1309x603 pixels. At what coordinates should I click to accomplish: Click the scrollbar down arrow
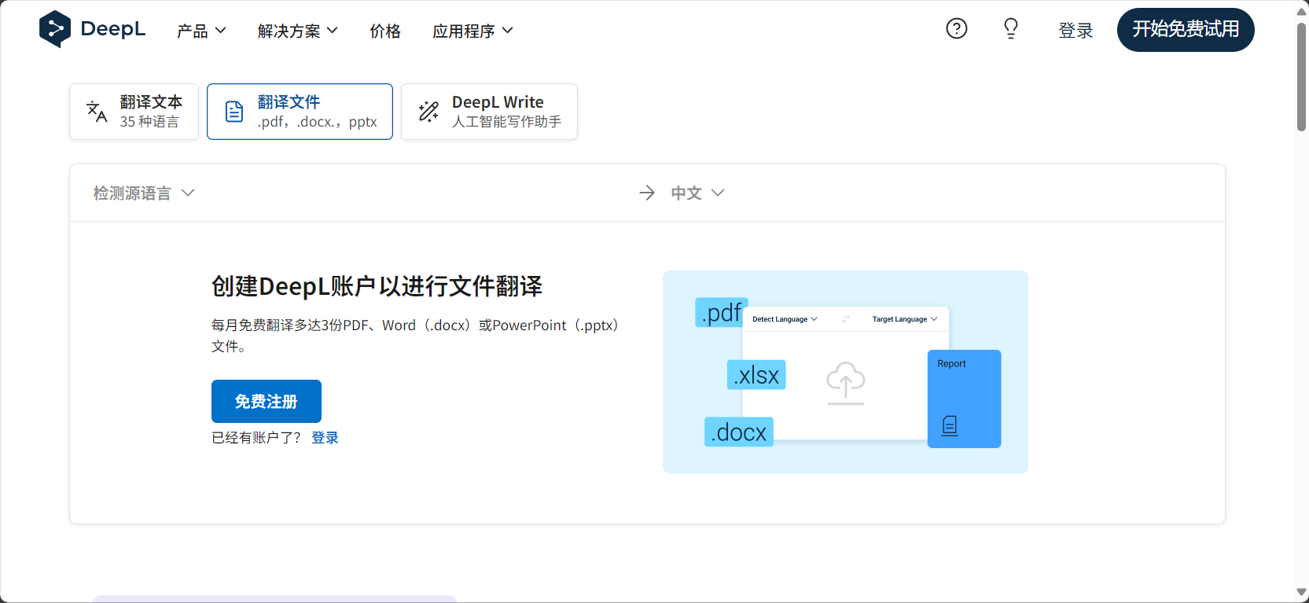1302,593
